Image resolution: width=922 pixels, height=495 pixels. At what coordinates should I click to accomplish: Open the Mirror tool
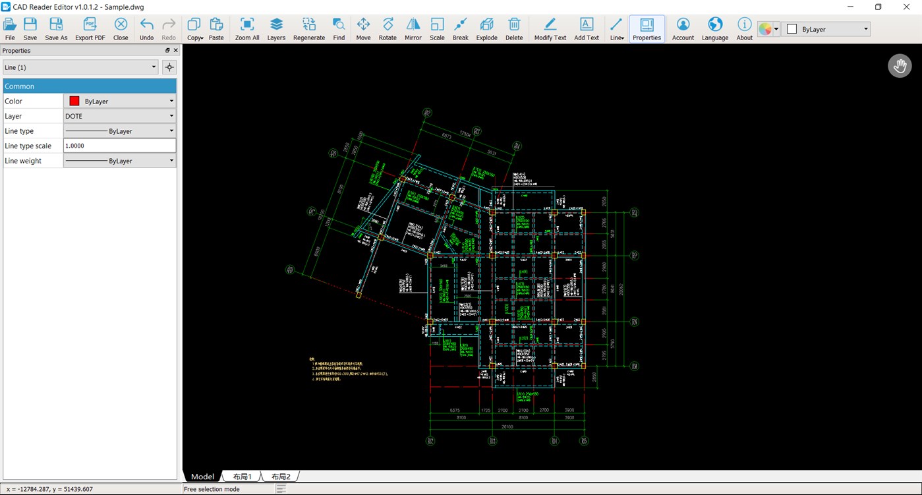coord(413,28)
